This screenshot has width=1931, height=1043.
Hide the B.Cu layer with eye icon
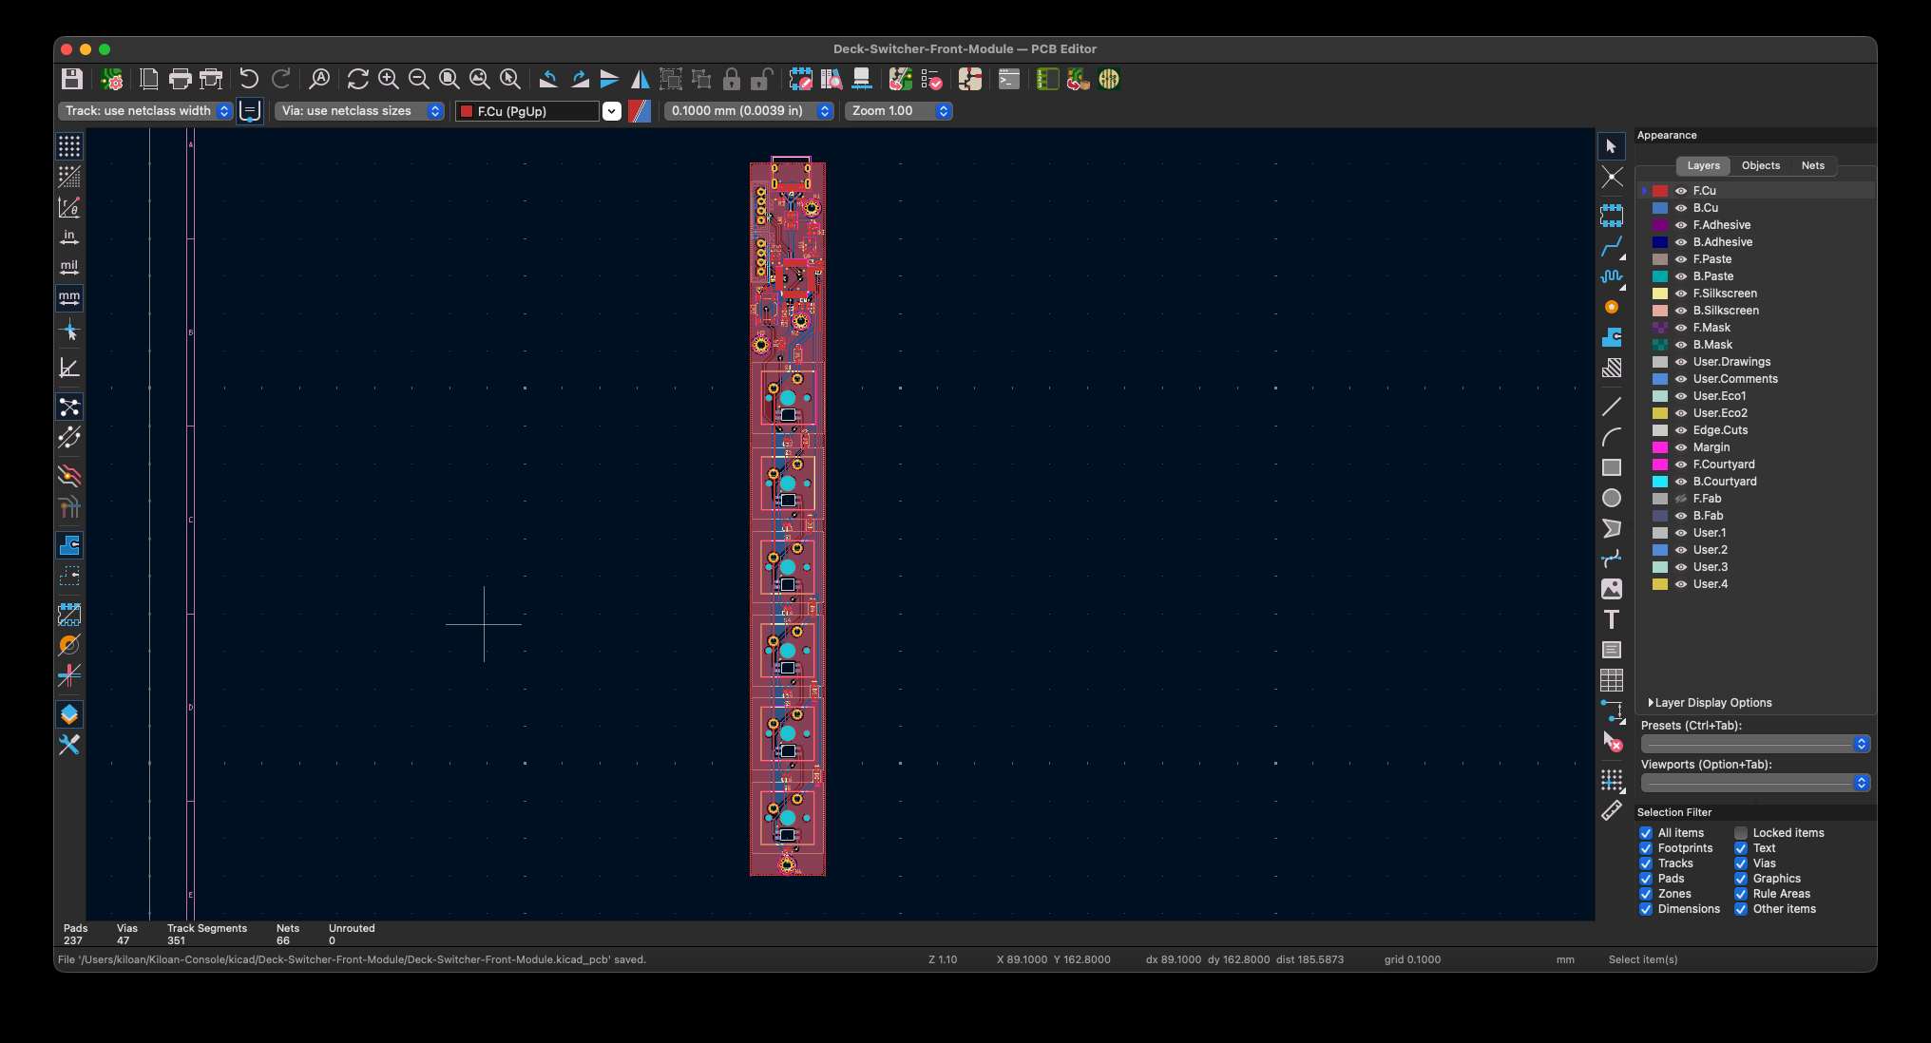(x=1680, y=208)
